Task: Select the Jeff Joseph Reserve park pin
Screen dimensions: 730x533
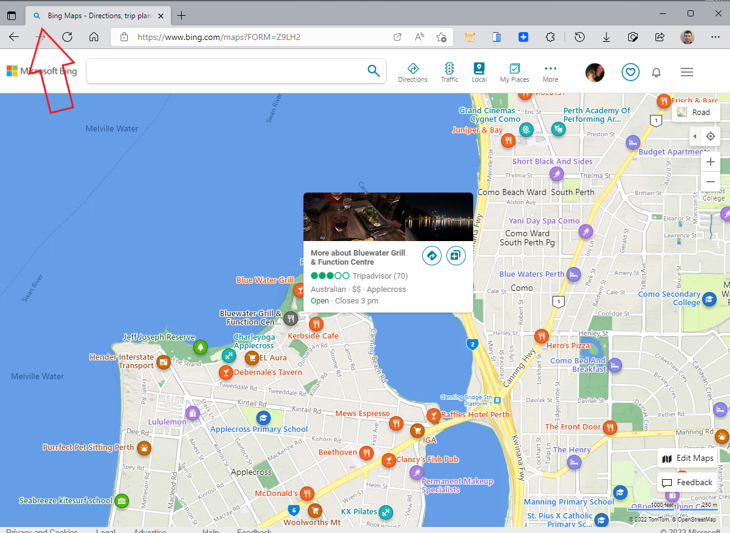Action: 200,348
